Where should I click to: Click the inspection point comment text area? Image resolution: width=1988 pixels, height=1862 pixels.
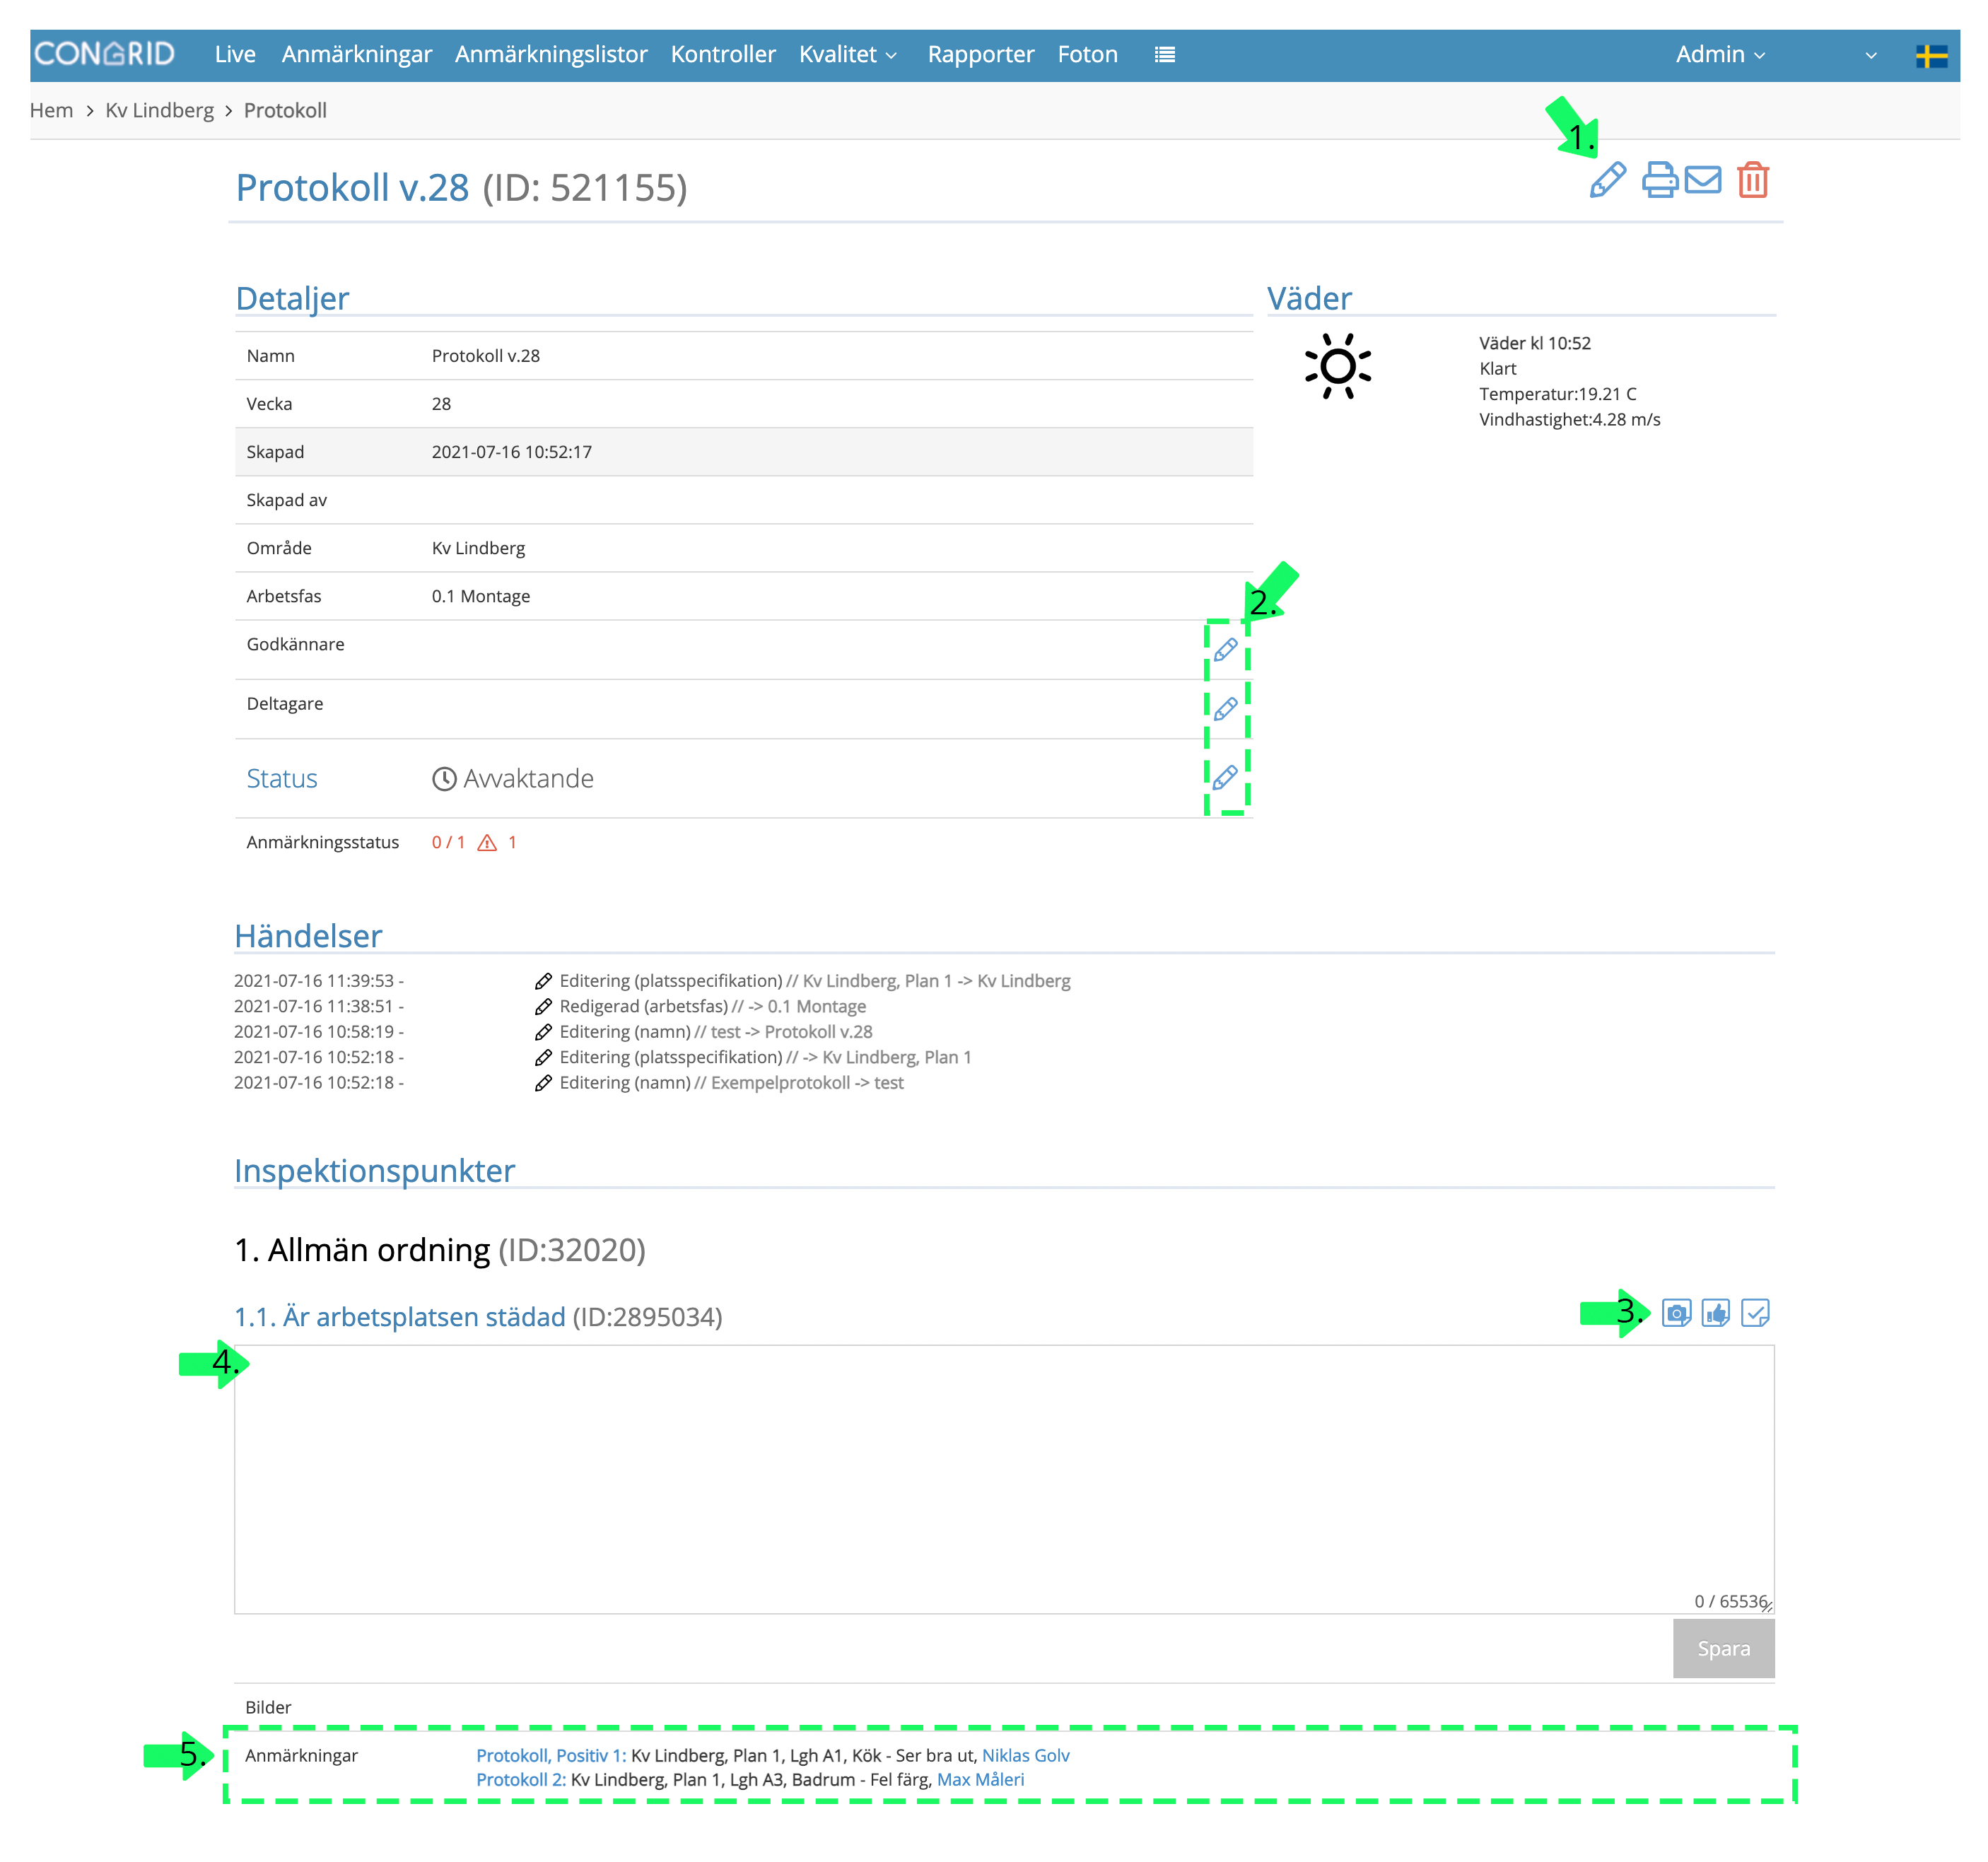pyautogui.click(x=1004, y=1479)
